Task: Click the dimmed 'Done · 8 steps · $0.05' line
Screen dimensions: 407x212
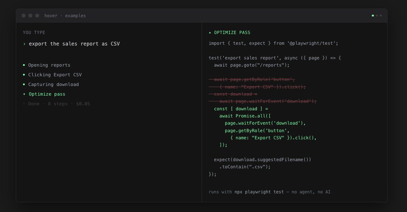Action: (59, 104)
